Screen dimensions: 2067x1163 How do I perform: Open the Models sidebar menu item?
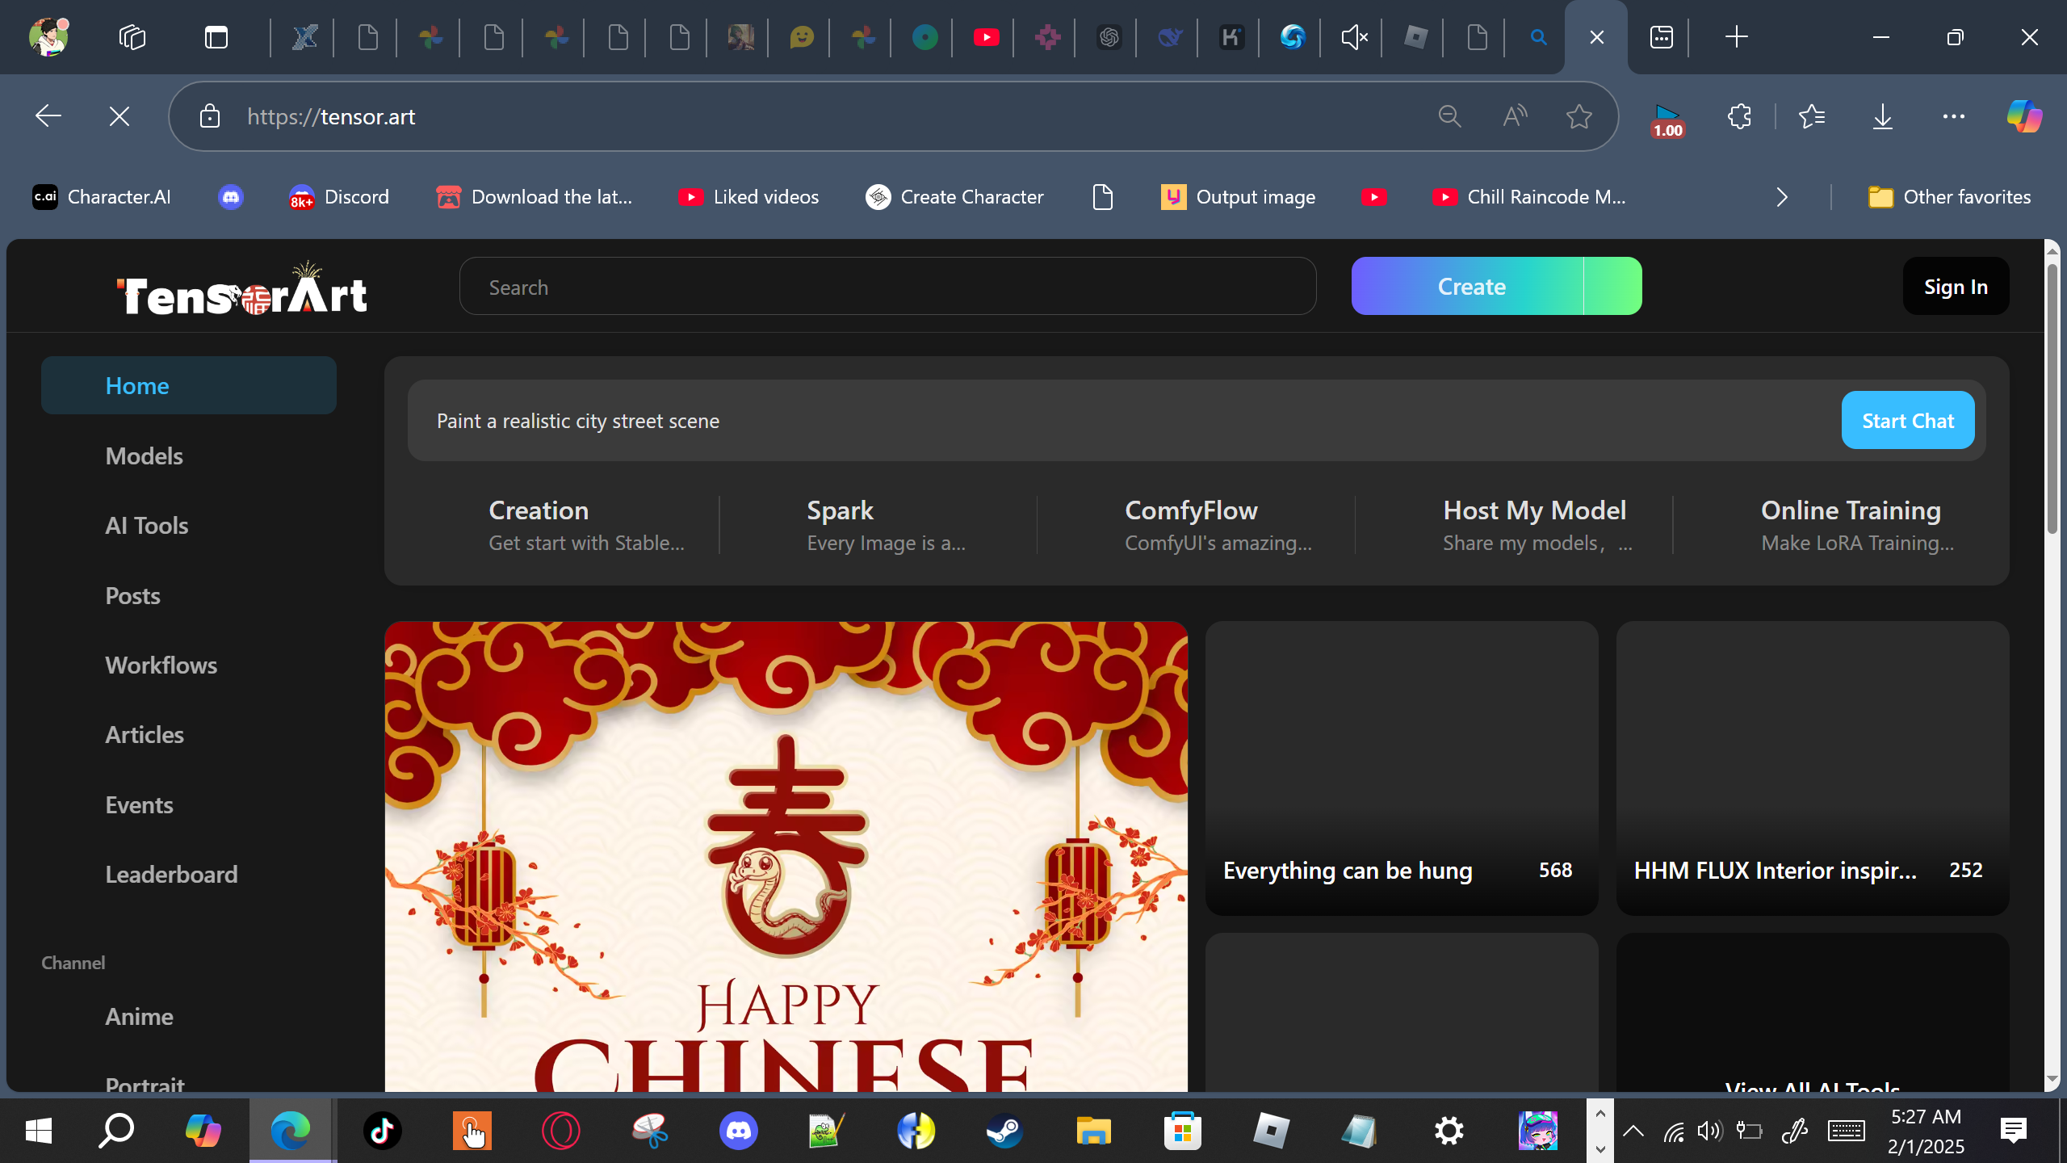(144, 456)
